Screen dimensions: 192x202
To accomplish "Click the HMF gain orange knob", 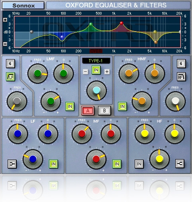I will click(x=142, y=101).
